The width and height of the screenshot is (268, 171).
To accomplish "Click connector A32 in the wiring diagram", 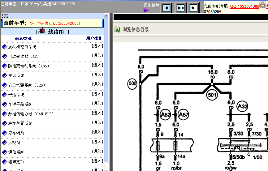I will pyautogui.click(x=242, y=106).
